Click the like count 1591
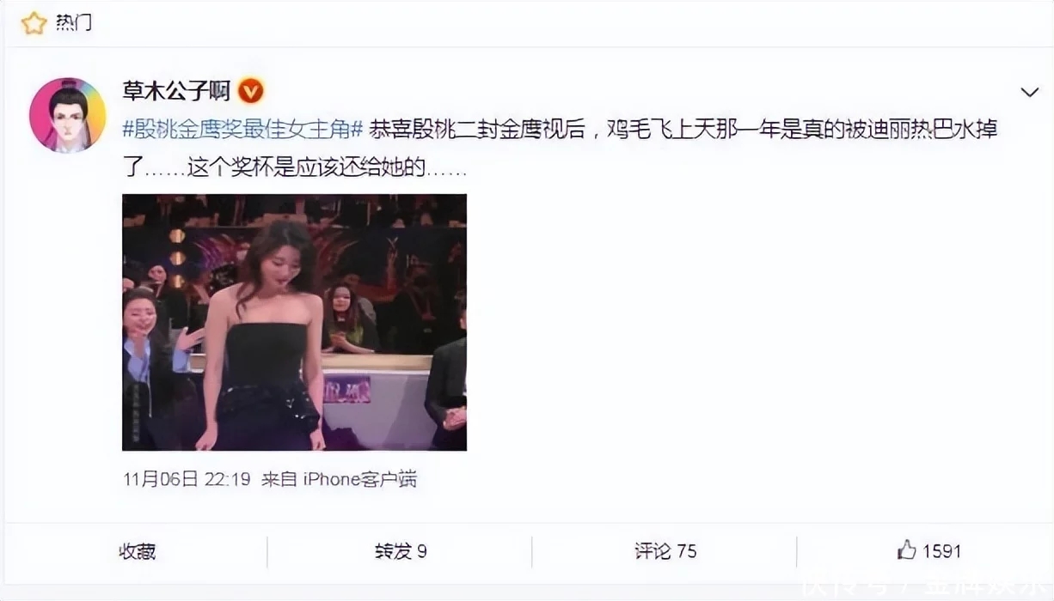 (x=942, y=551)
